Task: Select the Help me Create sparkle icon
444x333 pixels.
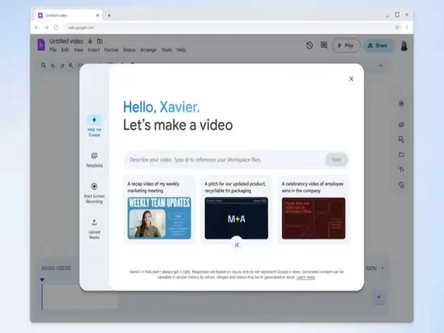Action: 94,120
